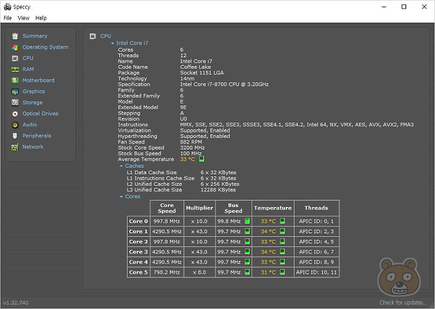Collapse the Cores section arrow

tap(121, 197)
